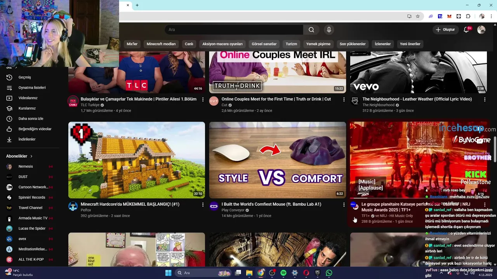Click the Windows Start button

tap(168, 273)
